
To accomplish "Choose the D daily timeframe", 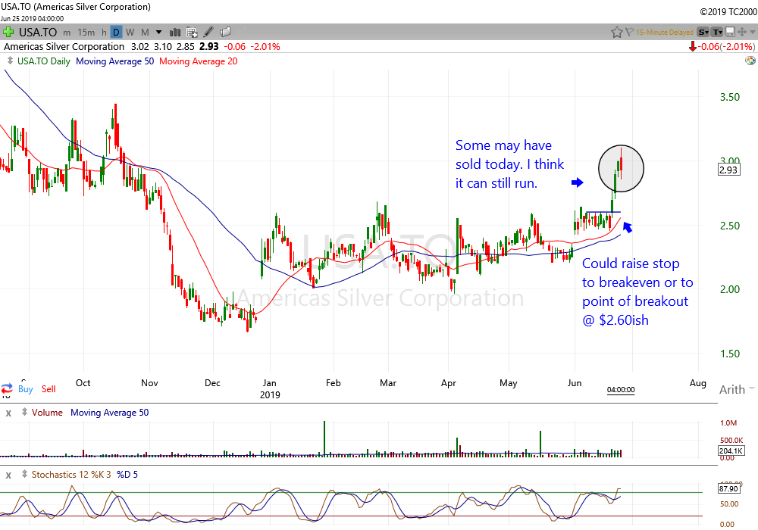I will (x=116, y=33).
